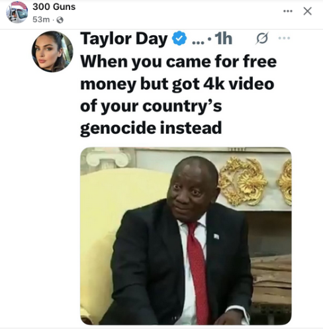The height and width of the screenshot is (331, 323).
Task: Open the 1h tweet timestamp
Action: [x=223, y=38]
